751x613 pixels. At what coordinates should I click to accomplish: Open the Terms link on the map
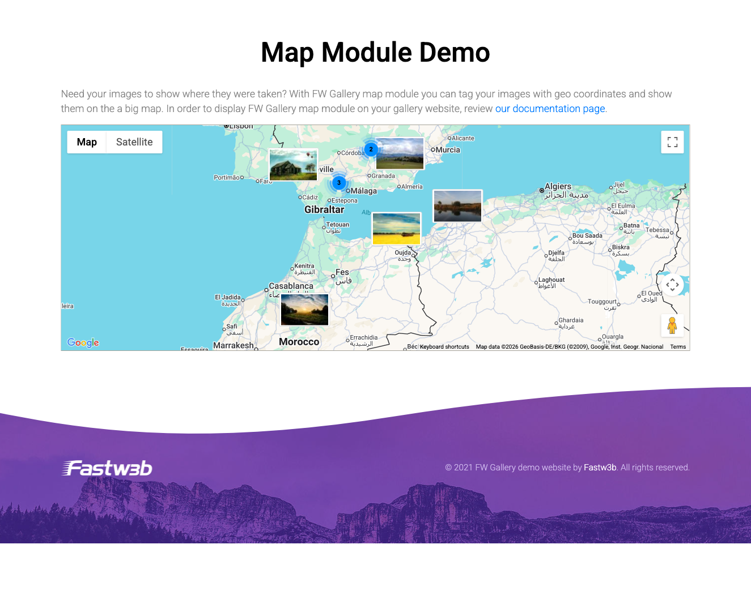tap(678, 346)
